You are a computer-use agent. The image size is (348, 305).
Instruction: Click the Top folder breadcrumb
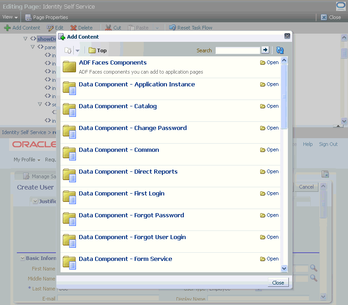[98, 50]
